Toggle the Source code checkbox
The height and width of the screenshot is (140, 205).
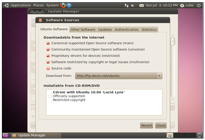point(48,68)
